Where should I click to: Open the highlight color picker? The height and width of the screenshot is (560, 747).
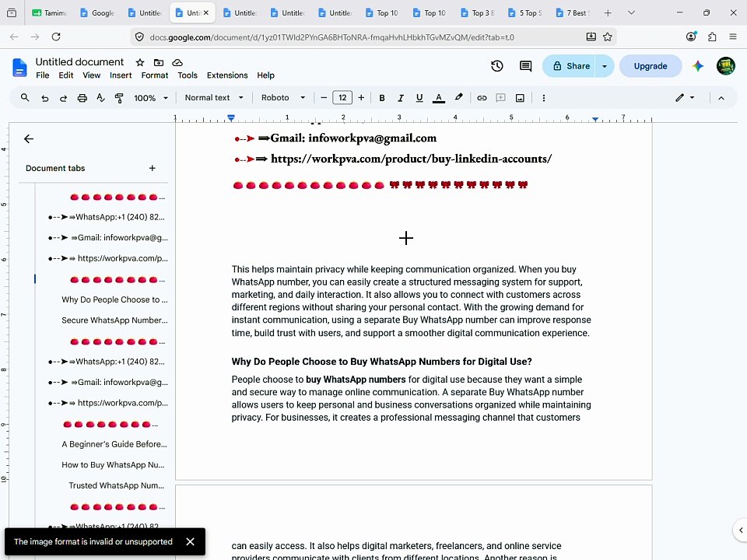pyautogui.click(x=458, y=98)
